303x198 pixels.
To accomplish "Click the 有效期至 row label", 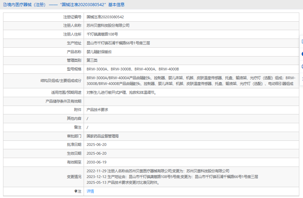I will click(74, 162).
